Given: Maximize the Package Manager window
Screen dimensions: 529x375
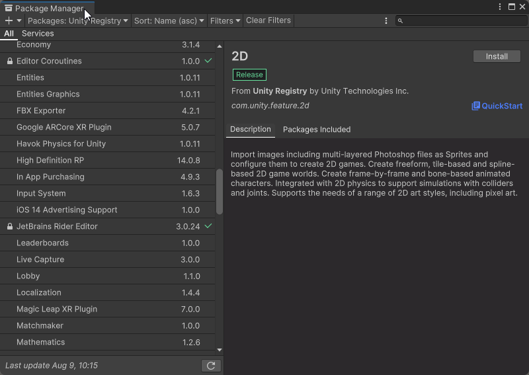Looking at the screenshot, I should pos(512,7).
